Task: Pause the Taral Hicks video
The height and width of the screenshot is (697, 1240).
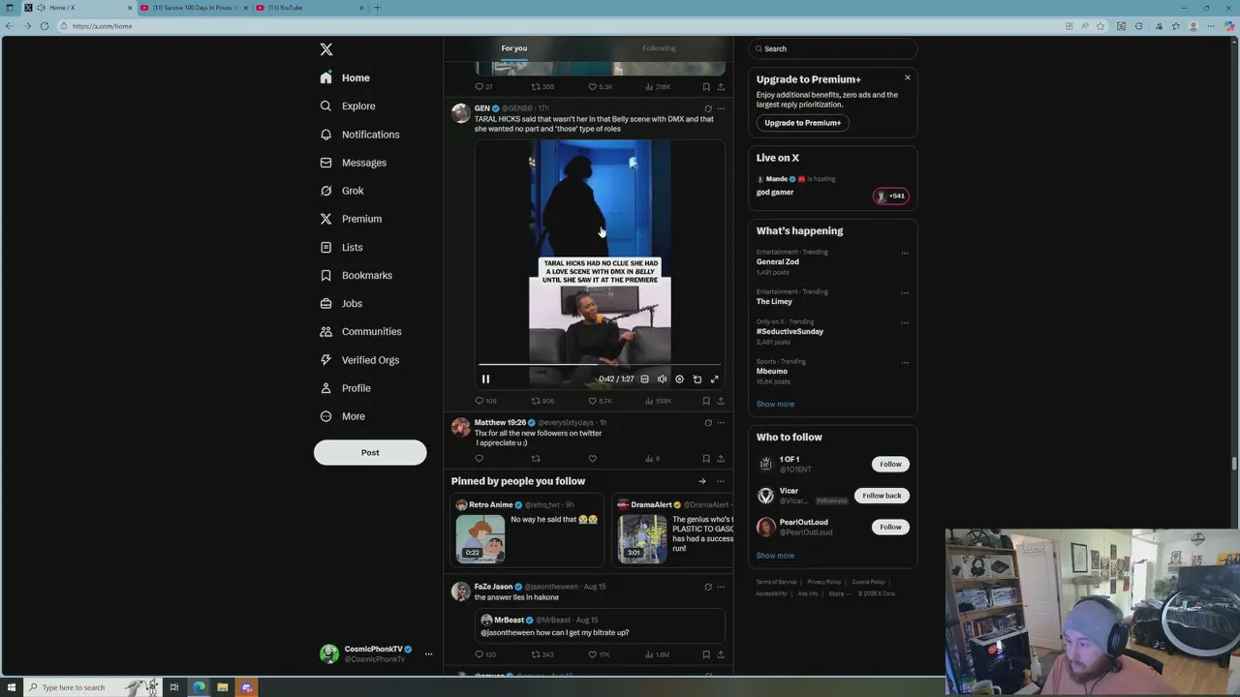Action: point(485,379)
